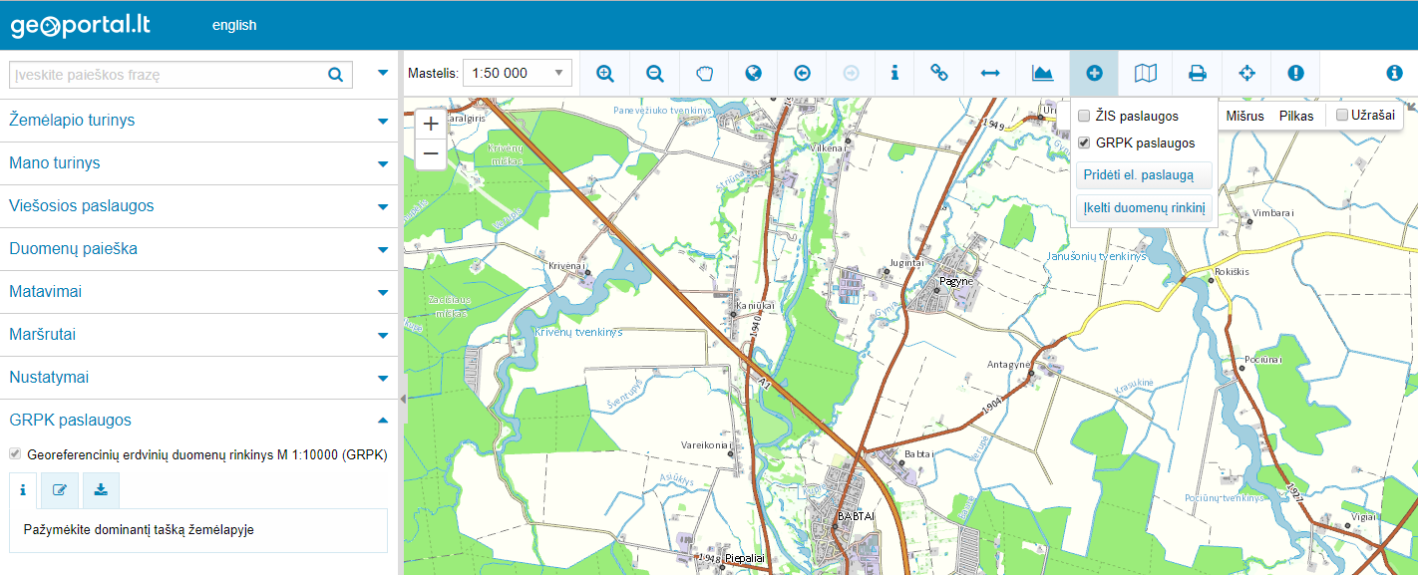Switch language via the english link

(234, 26)
